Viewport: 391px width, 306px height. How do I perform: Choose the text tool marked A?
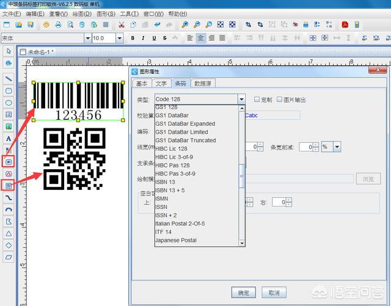click(9, 139)
